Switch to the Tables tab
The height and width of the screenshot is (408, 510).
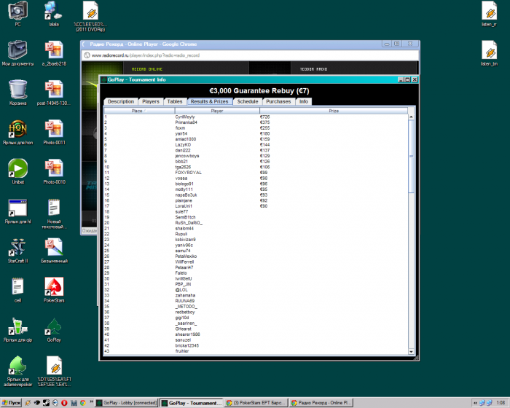[175, 101]
